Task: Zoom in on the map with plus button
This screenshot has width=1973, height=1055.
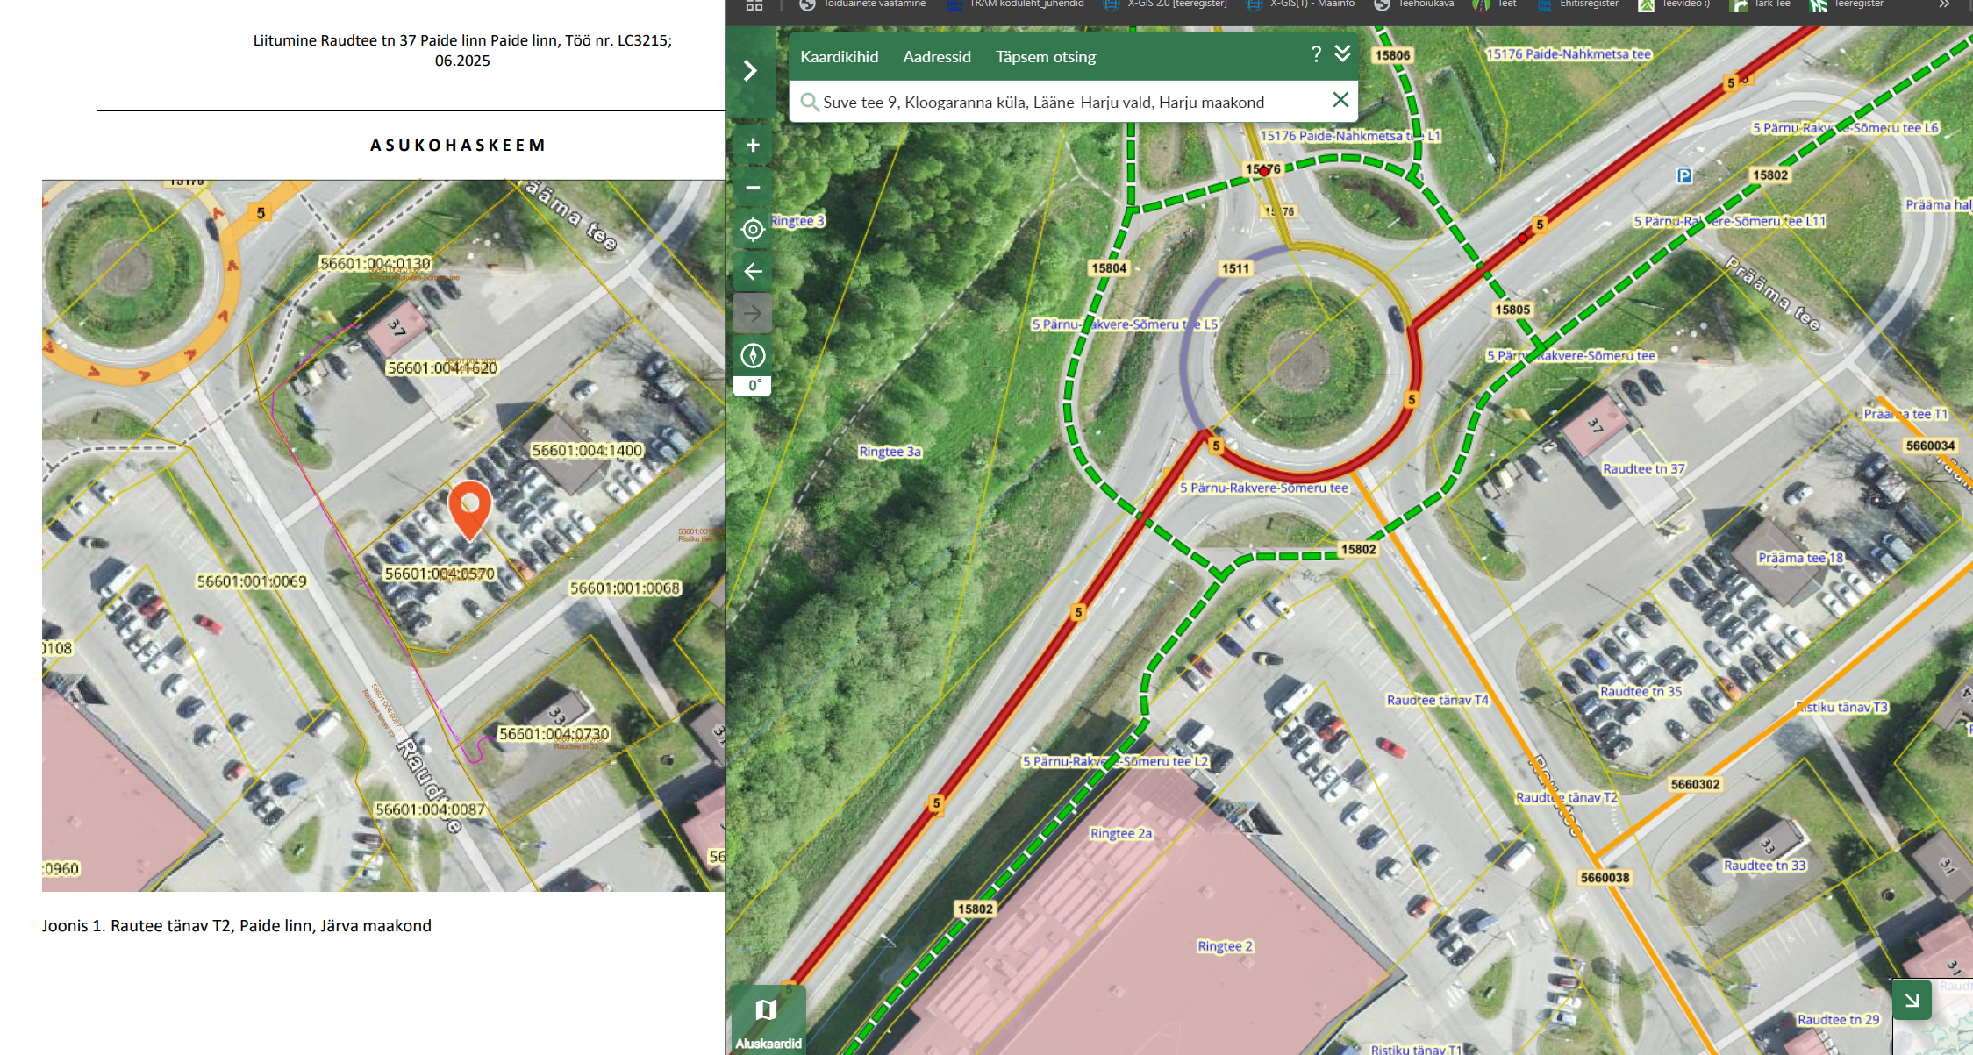Action: [x=753, y=146]
